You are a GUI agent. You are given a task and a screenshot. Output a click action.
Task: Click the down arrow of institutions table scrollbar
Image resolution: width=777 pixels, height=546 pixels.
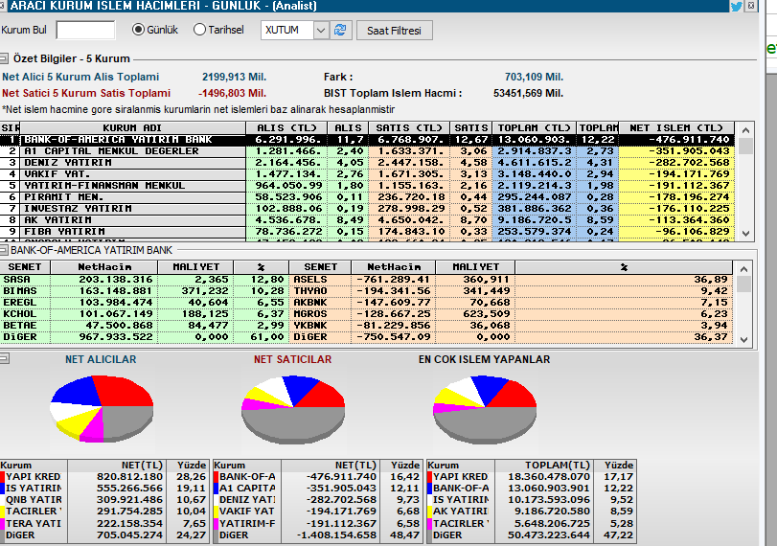coord(745,234)
